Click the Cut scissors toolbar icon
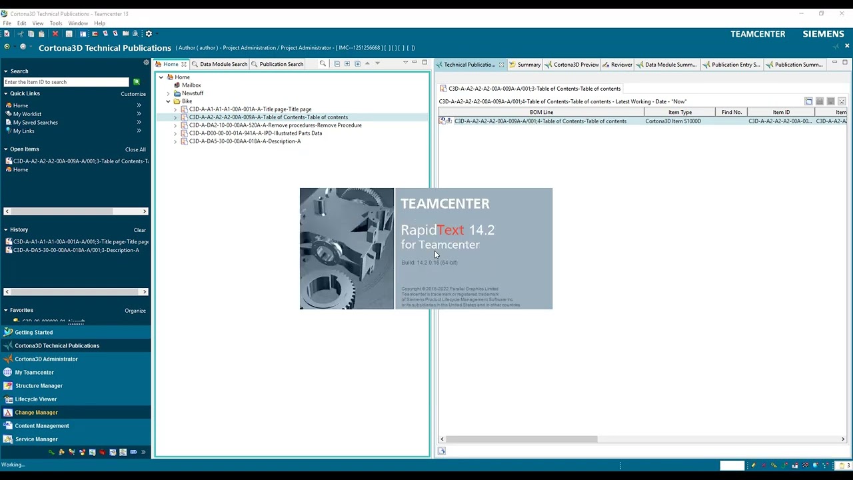 (21, 34)
